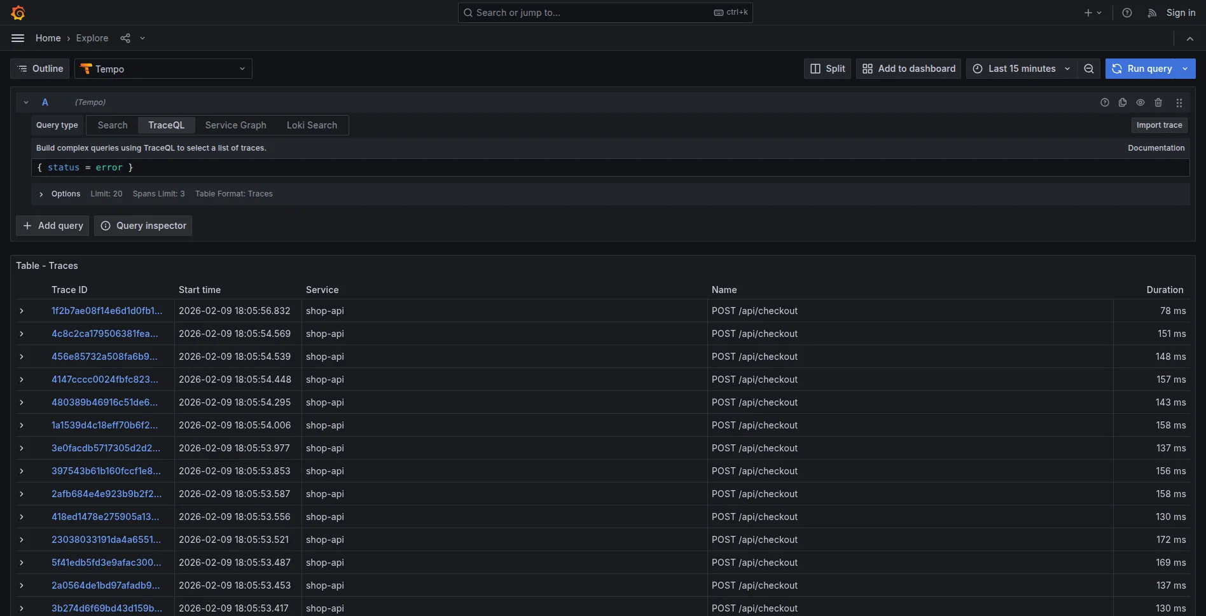Open the Last 15 minutes time picker
This screenshot has height=616, width=1206.
[x=1022, y=69]
